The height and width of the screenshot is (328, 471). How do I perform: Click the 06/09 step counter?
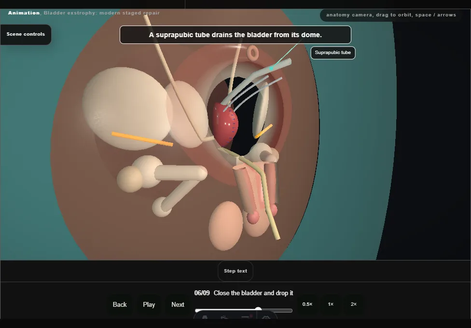point(202,293)
